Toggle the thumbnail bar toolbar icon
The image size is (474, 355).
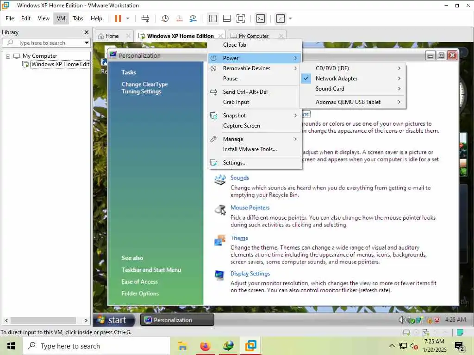point(227,18)
